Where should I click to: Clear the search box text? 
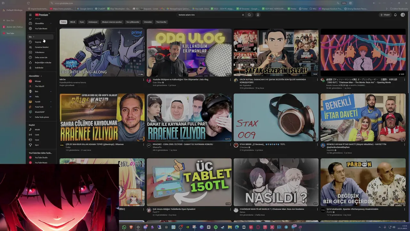[243, 15]
